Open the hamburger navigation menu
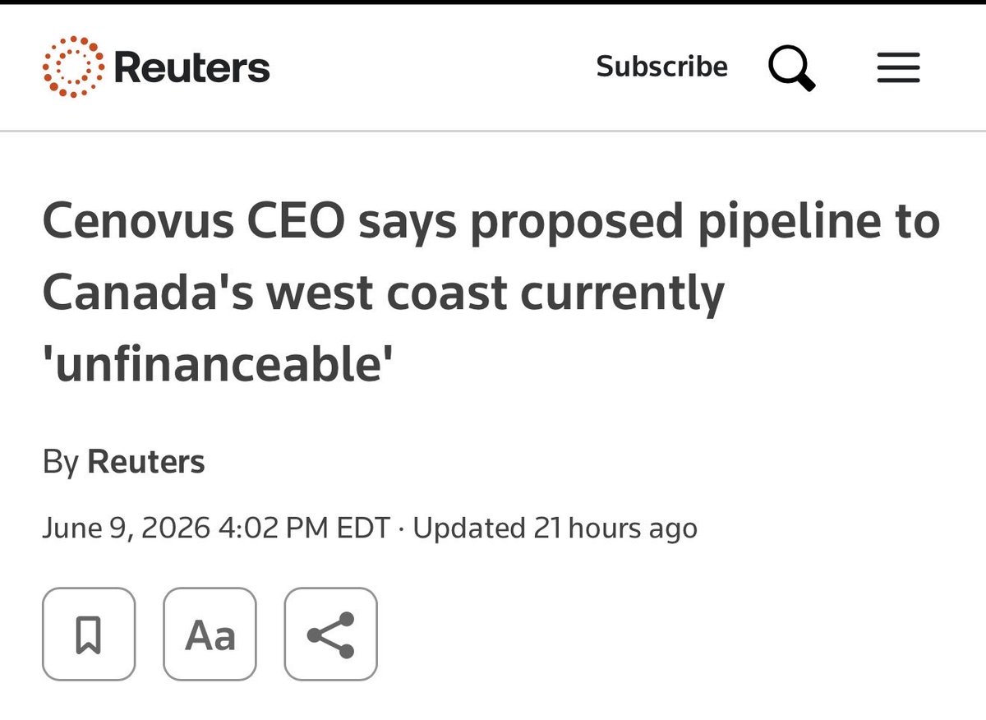Viewport: 986px width, 720px height. coord(898,67)
